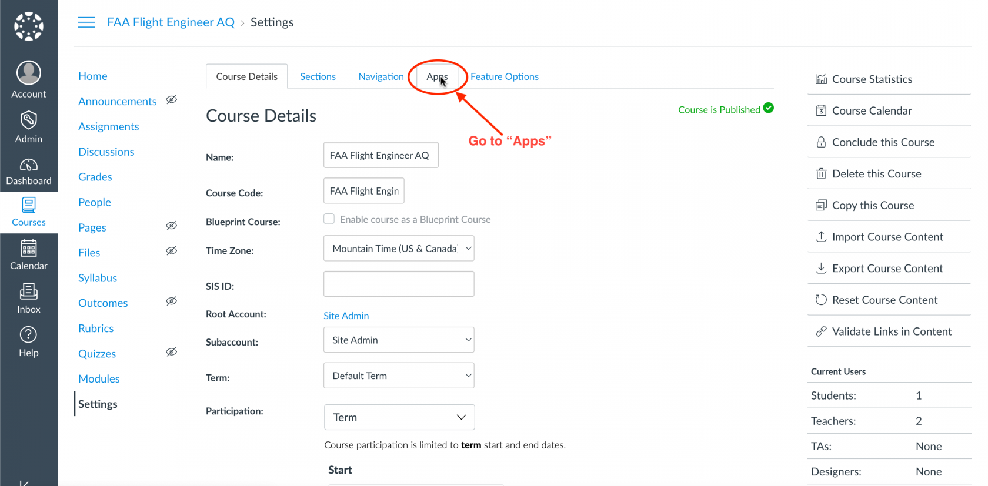The height and width of the screenshot is (486, 988).
Task: Open the Help question mark icon
Action: pos(28,335)
